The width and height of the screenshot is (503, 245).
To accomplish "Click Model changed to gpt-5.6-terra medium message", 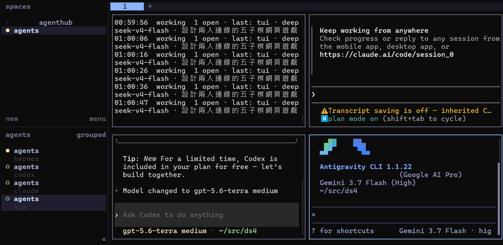I will pos(200,191).
